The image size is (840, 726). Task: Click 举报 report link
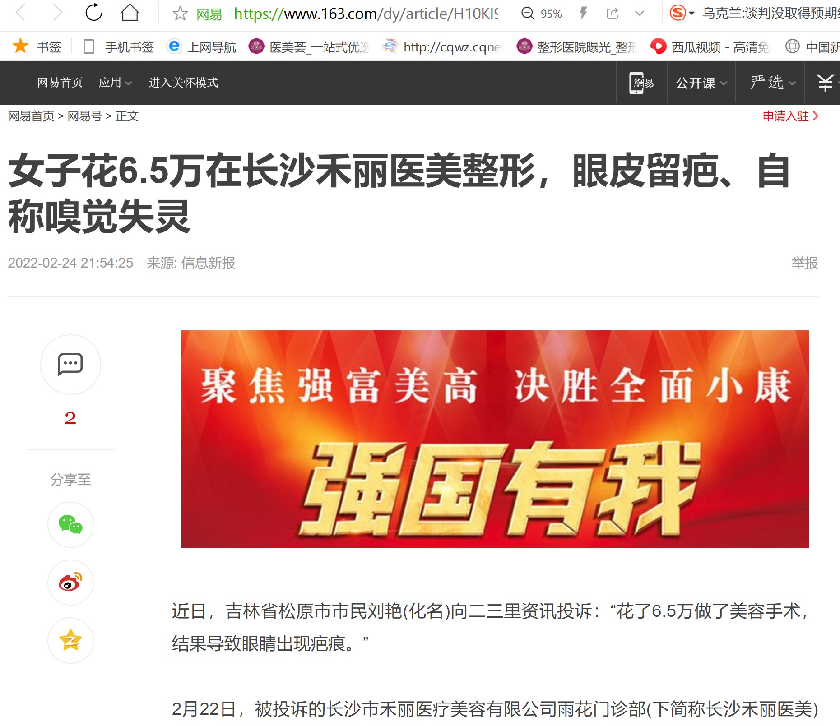(x=804, y=263)
